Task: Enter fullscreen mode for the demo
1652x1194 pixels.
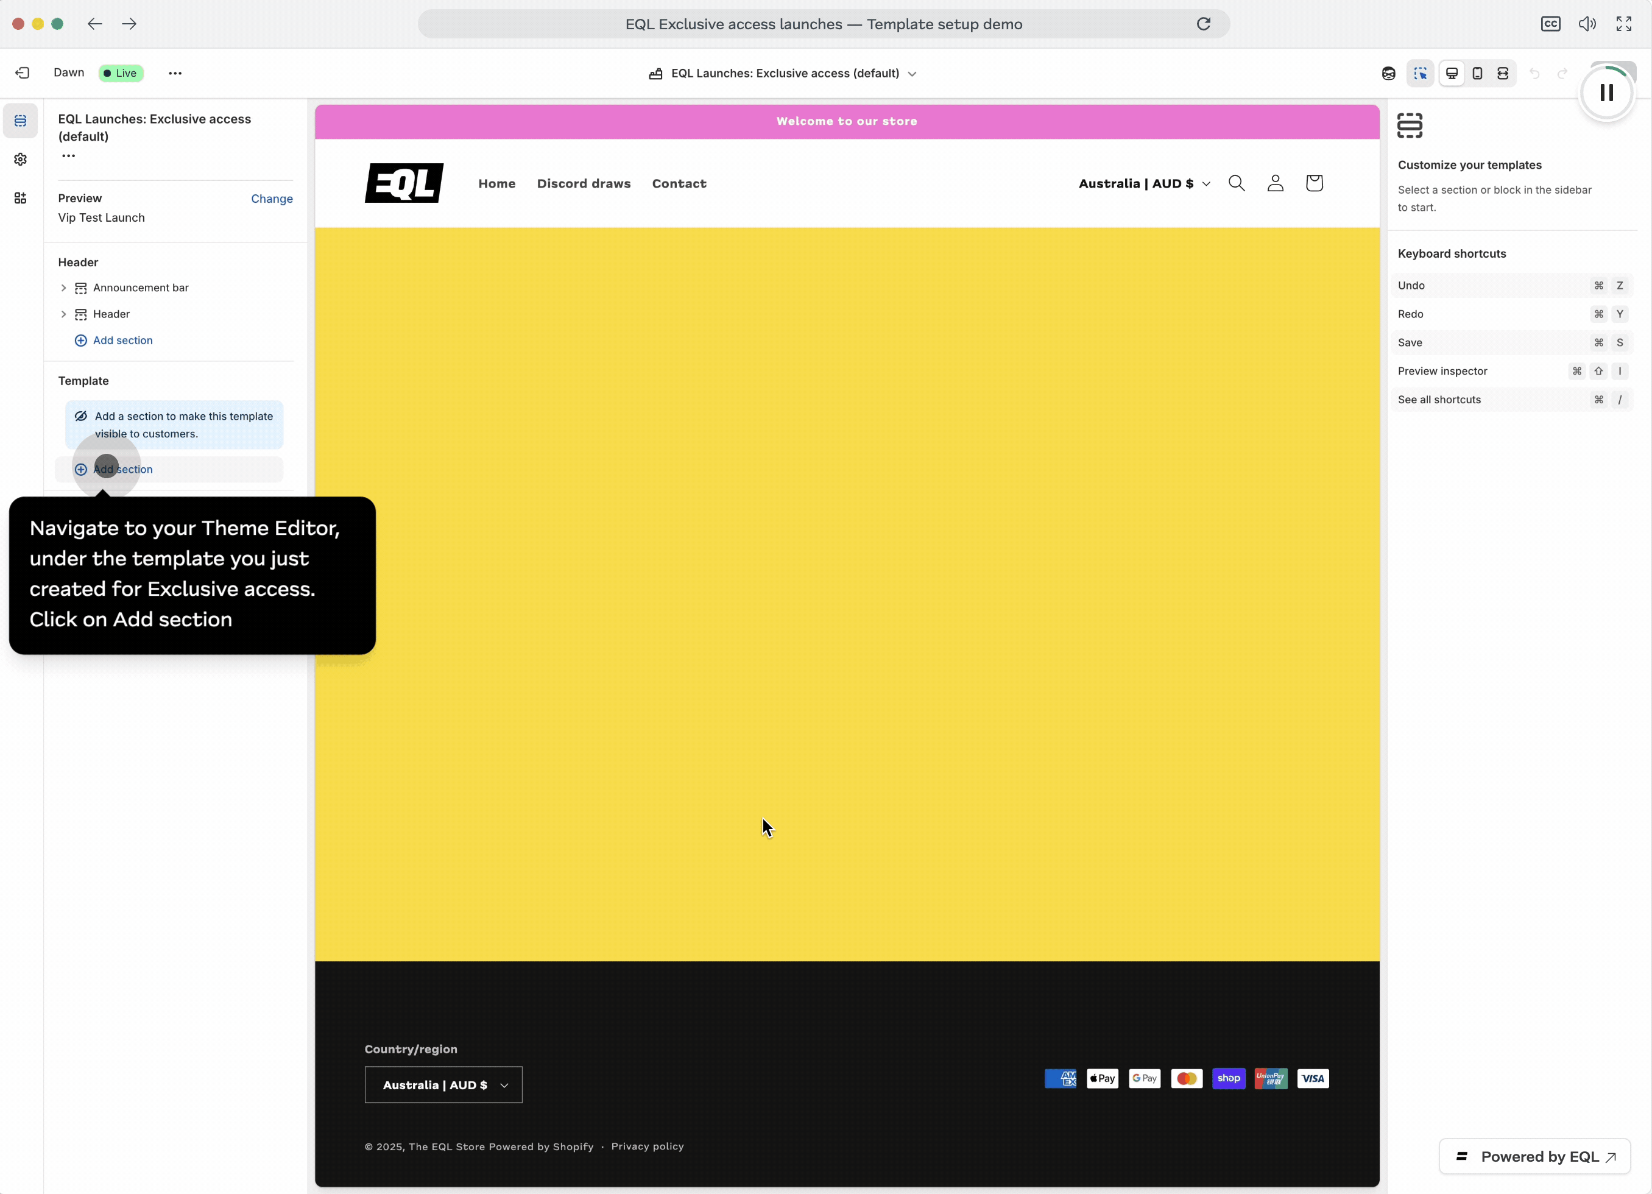Action: 1623,24
